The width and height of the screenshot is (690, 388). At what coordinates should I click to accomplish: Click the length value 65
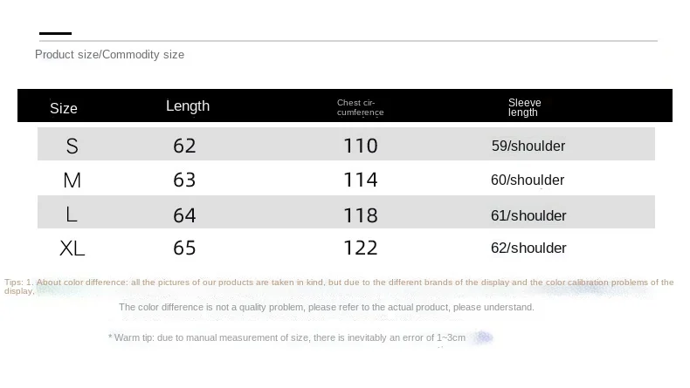pyautogui.click(x=184, y=248)
